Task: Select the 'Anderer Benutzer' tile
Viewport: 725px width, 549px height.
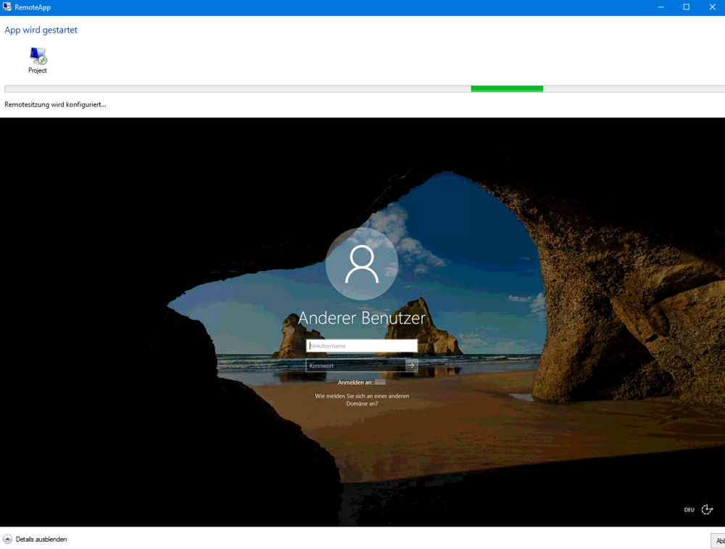Action: click(x=362, y=318)
